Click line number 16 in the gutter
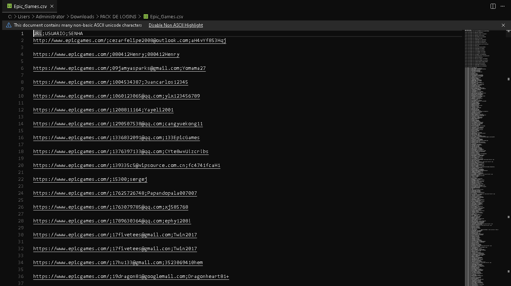 point(21,138)
